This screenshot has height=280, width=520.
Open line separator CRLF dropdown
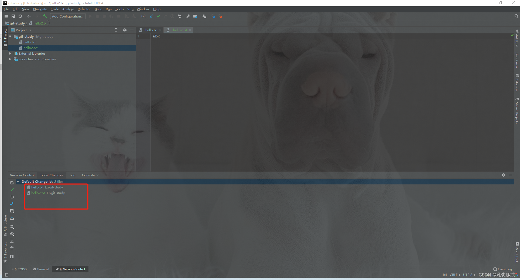point(455,275)
